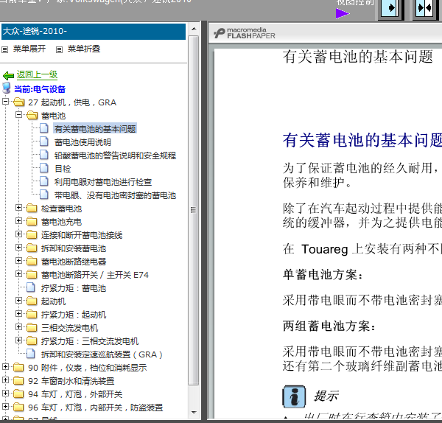Click page icon beside 拆卸和安装定速巡航装置
442x423 pixels.
31,354
